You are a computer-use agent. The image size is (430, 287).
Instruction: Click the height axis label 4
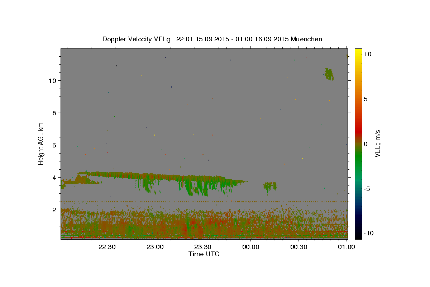point(54,177)
